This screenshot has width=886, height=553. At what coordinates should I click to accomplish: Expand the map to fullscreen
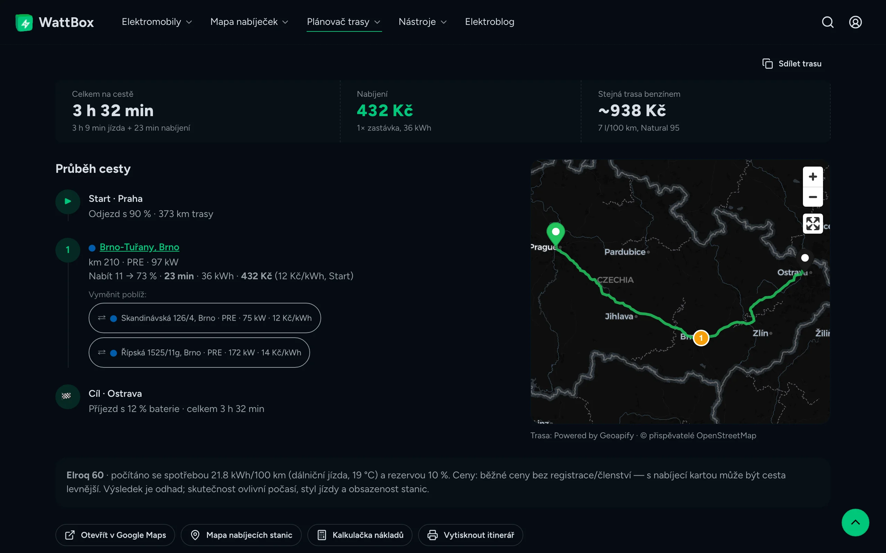(813, 224)
